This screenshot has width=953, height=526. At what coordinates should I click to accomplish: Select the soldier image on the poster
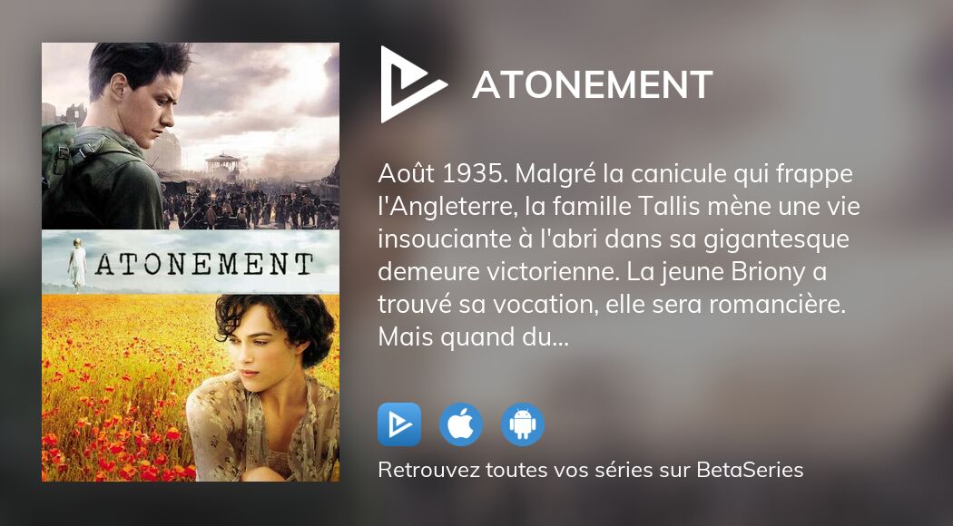coord(191,135)
